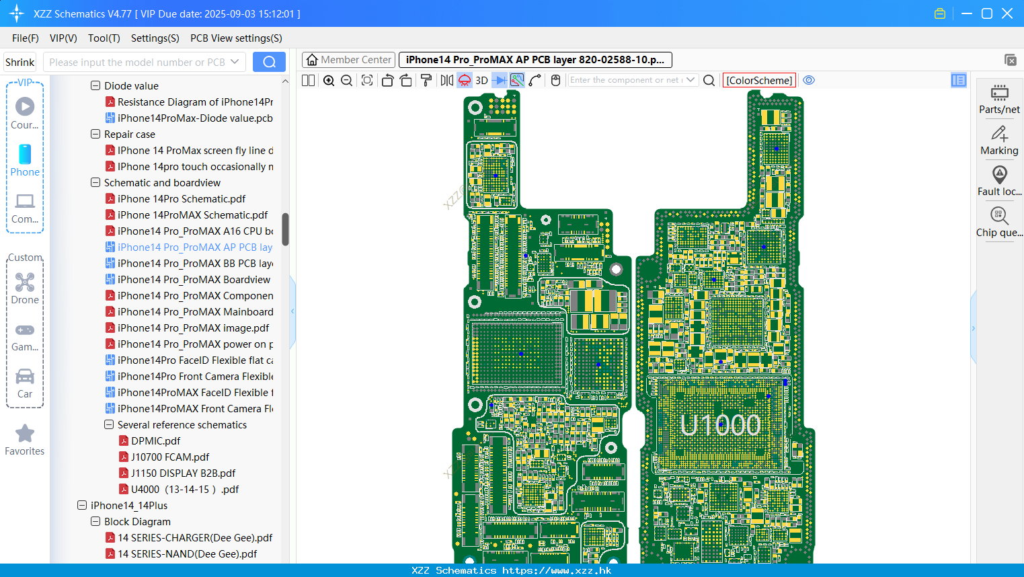
Task: Open DPMIC.pdf
Action: point(155,440)
